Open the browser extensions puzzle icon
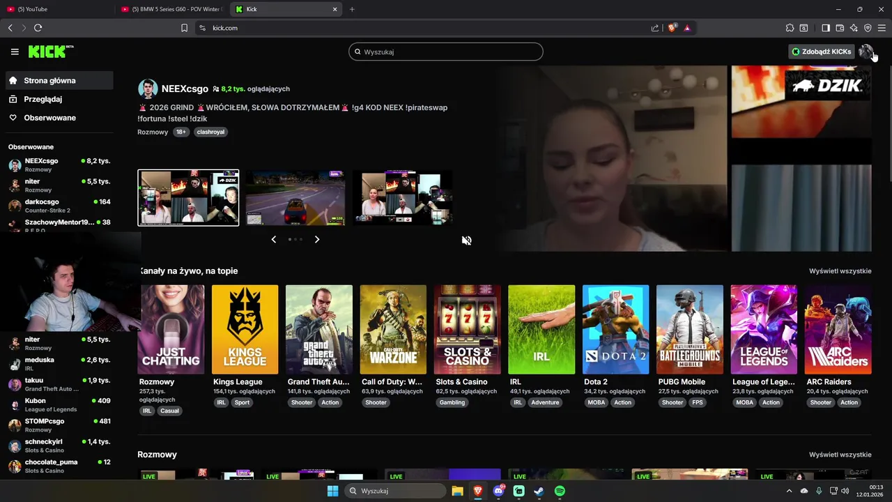 click(x=790, y=28)
